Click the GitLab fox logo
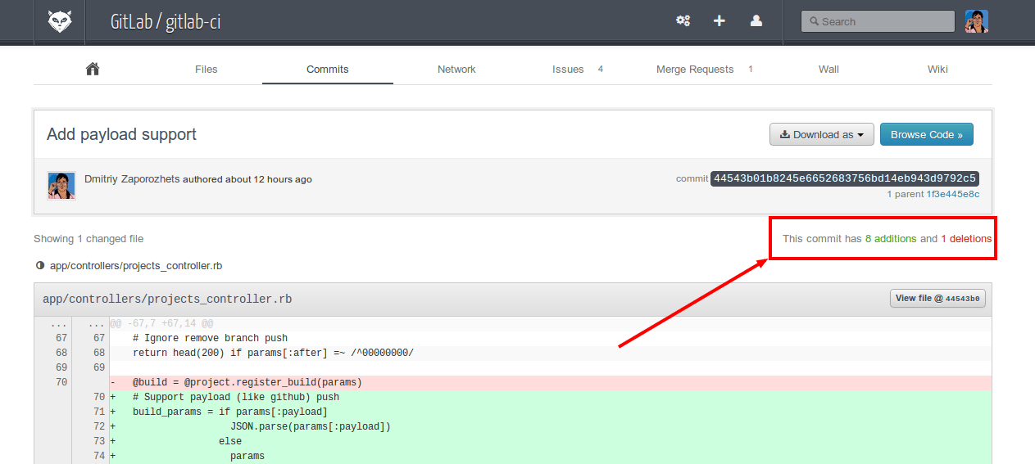 coord(60,21)
